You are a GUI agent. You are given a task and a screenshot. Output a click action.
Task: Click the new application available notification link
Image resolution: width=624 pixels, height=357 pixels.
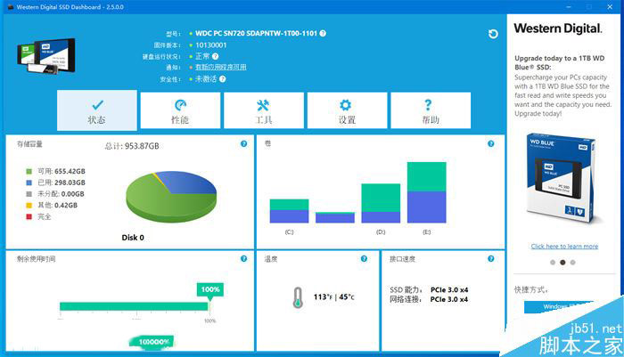pos(220,67)
